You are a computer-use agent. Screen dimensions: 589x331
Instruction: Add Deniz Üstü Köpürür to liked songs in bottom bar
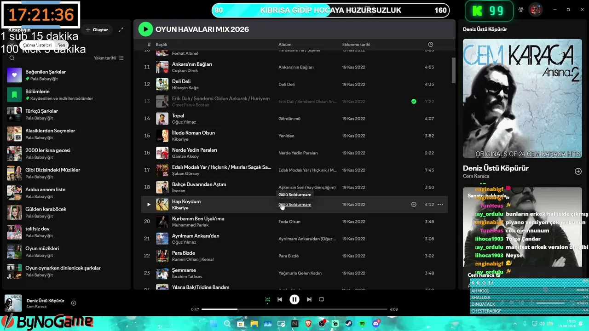[x=74, y=303]
